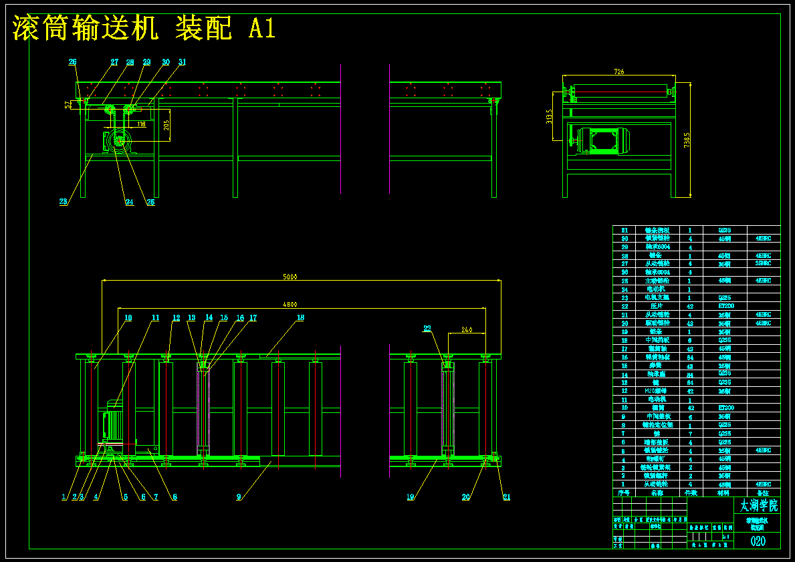Click callout number 27 in elevation view
Viewport: 795px width, 562px height.
[114, 62]
